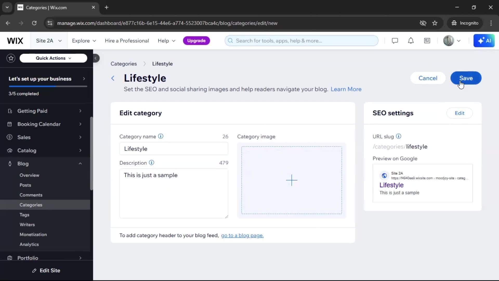The image size is (499, 281).
Task: Click the Sales dollar icon
Action: point(10,137)
